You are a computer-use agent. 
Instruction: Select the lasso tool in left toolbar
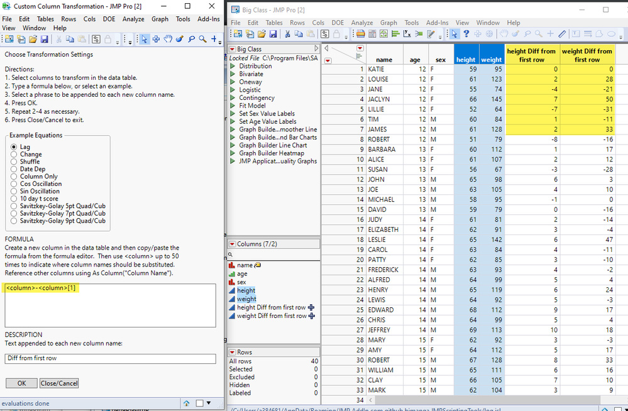(191, 40)
